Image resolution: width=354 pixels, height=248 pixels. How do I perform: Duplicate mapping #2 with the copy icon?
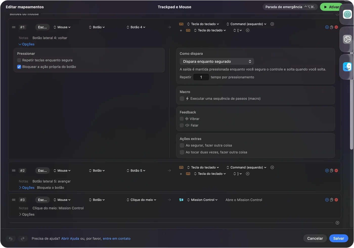[x=331, y=171]
